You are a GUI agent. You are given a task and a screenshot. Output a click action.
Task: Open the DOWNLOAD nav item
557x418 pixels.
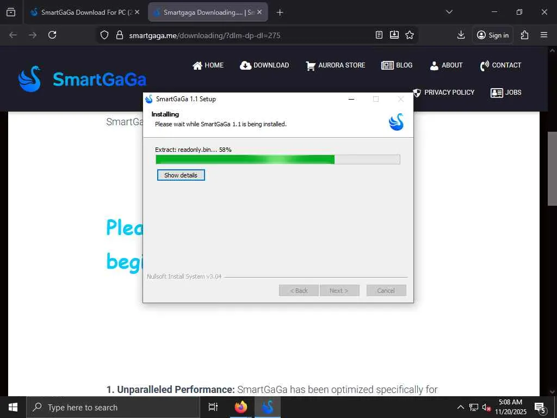tap(264, 65)
